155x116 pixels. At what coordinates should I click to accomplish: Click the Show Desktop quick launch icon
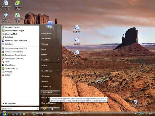click(17, 114)
